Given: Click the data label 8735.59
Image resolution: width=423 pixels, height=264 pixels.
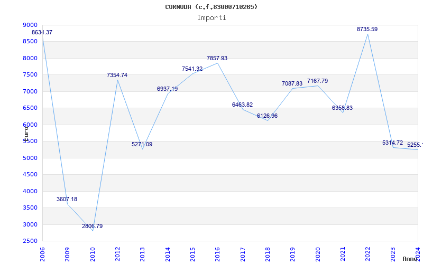Looking at the screenshot, I should [367, 30].
